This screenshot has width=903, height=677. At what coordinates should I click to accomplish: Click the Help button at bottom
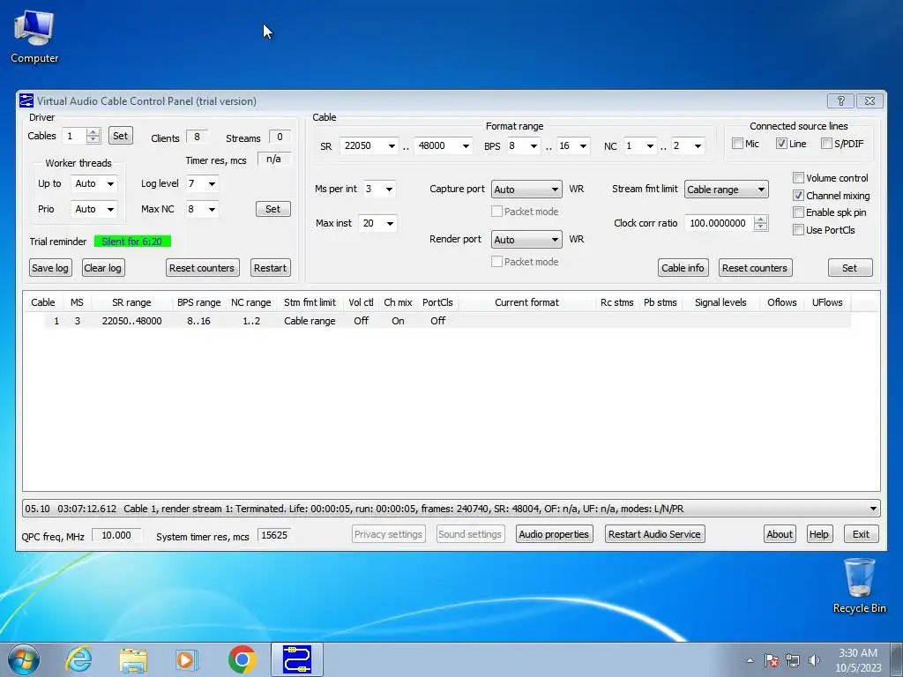(819, 534)
